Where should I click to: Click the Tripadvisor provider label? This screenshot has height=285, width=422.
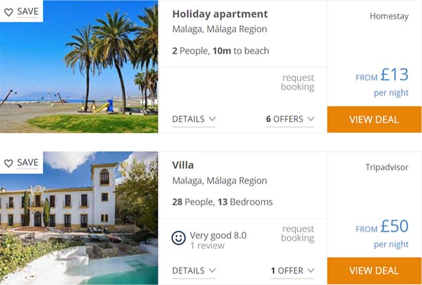click(387, 167)
